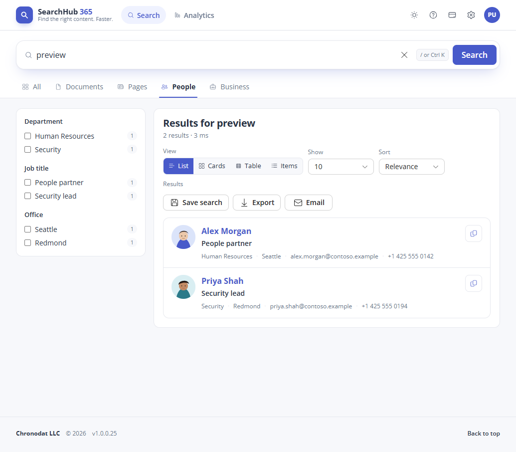Check the Human Resources department filter

coord(27,136)
